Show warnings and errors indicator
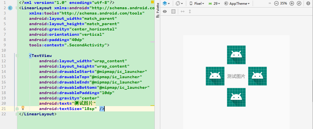The width and height of the screenshot is (313, 129). coord(308,3)
